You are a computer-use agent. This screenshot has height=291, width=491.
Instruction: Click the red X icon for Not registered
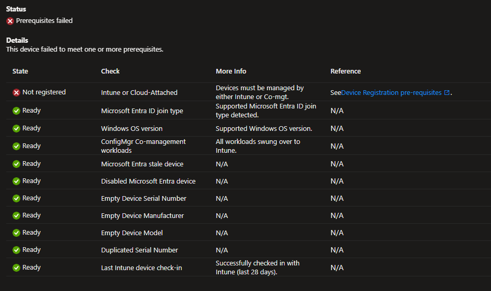(x=16, y=92)
